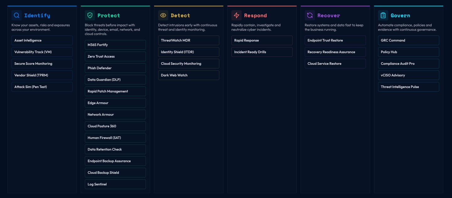Viewport: 452px width, 198px height.
Task: Click the 'Automate compliance, policies' description
Action: [x=407, y=27]
